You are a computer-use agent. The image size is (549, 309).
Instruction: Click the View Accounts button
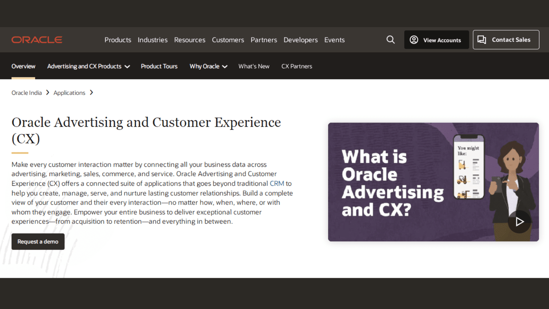click(436, 40)
